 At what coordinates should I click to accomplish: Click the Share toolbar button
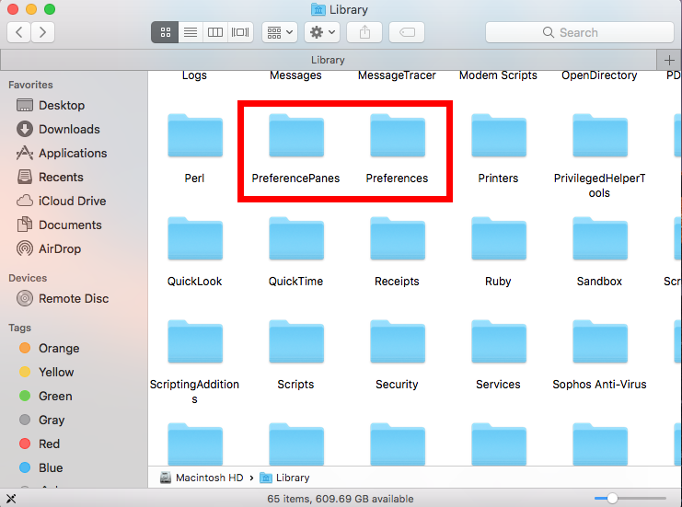[x=364, y=32]
